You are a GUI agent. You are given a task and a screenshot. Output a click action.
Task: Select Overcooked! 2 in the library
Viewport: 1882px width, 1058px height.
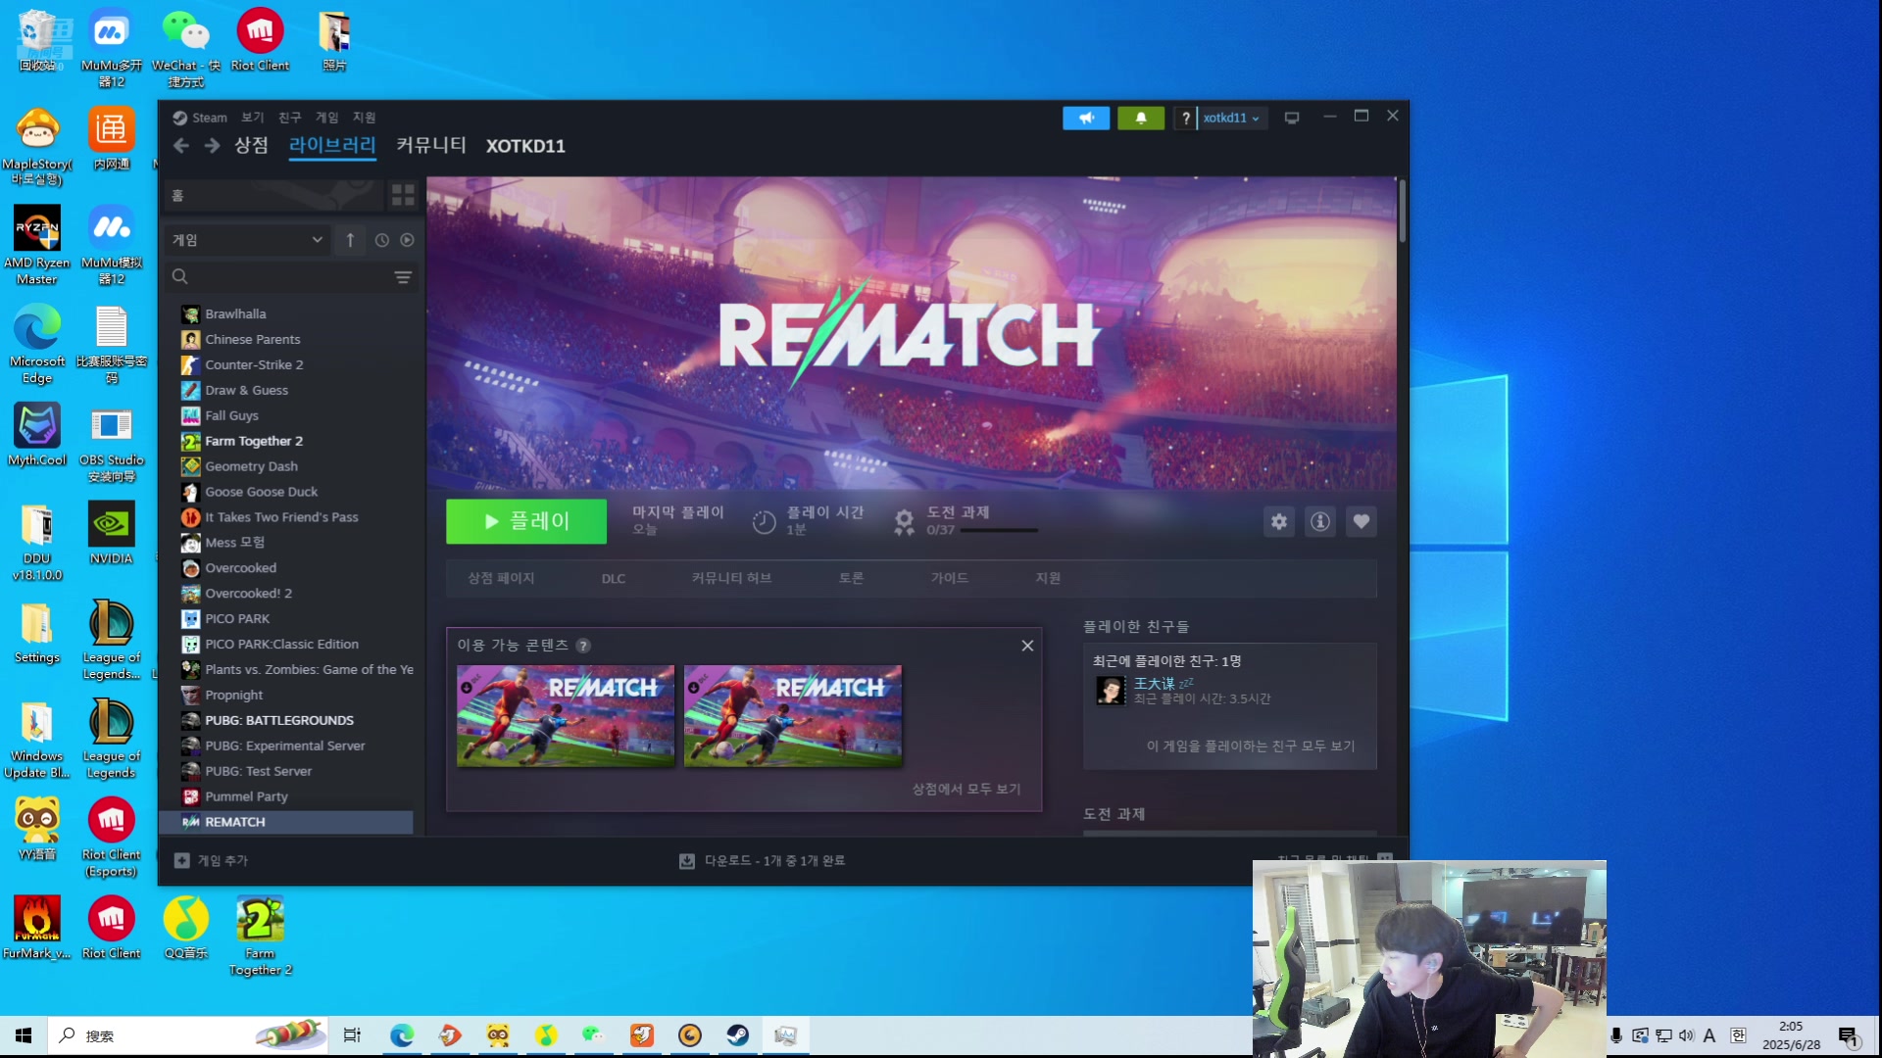point(249,594)
